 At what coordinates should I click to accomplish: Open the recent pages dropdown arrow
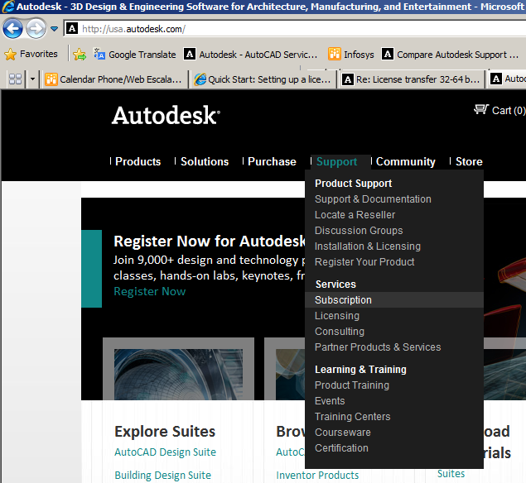[x=55, y=29]
